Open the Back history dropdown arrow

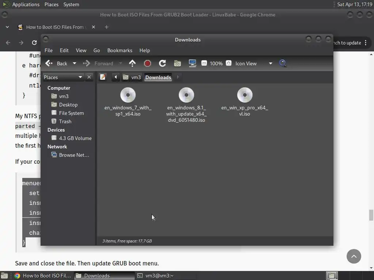pyautogui.click(x=75, y=63)
